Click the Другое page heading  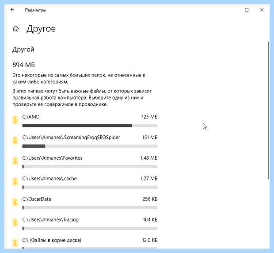click(x=41, y=29)
